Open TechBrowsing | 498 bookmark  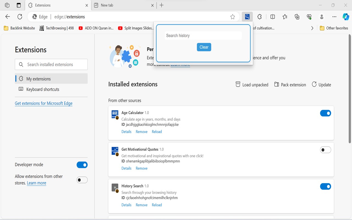57,28
